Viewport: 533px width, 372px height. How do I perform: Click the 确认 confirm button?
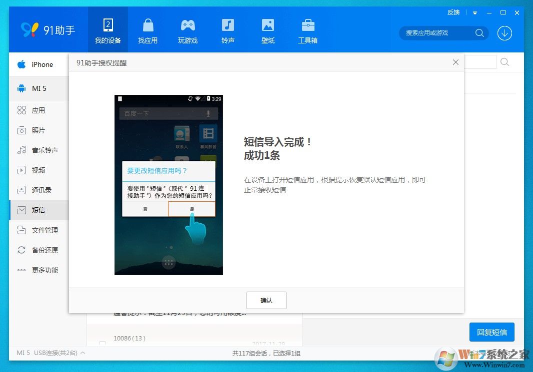pos(266,300)
